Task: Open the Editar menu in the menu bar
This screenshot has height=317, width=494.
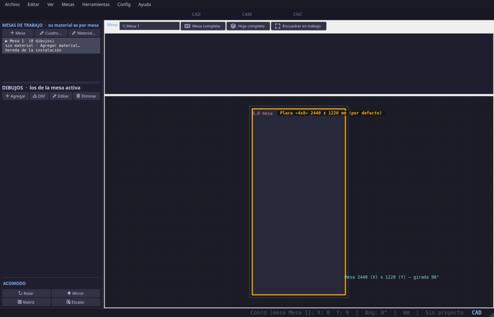Action: coord(33,4)
